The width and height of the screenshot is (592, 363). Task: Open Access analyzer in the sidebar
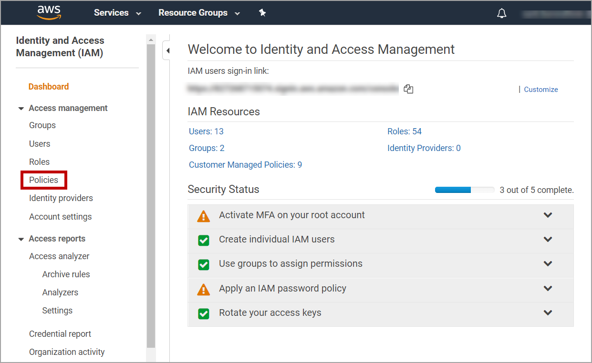tap(59, 256)
